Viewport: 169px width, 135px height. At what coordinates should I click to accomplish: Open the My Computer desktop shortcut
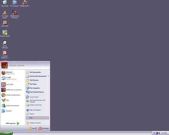(14, 4)
